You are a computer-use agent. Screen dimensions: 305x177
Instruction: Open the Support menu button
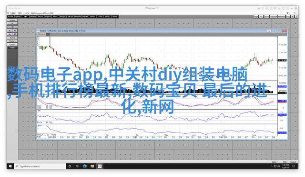(x=274, y=17)
